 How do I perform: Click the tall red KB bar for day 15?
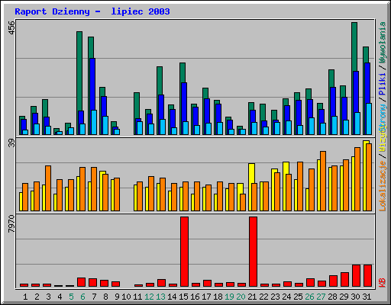[x=185, y=252]
